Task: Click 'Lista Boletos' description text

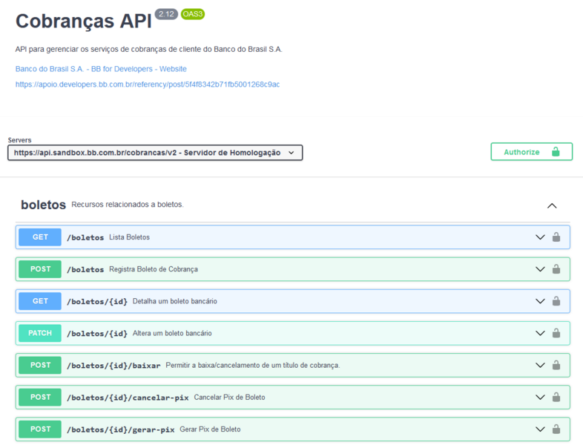Action: click(x=129, y=237)
